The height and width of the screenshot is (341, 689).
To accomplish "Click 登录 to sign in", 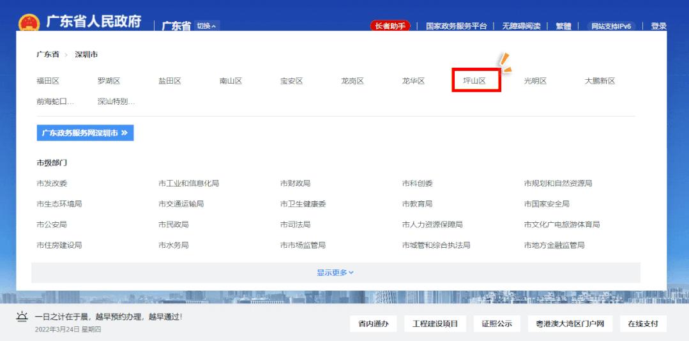I will point(658,26).
